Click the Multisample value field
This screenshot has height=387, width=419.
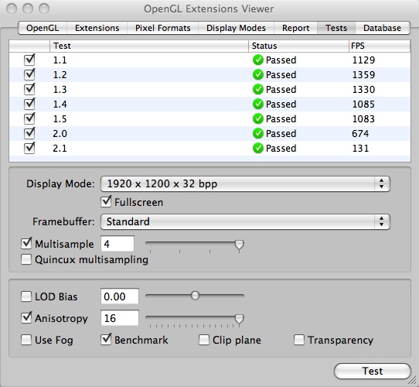(118, 244)
